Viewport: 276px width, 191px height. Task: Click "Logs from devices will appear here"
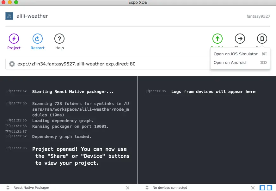coord(213,91)
